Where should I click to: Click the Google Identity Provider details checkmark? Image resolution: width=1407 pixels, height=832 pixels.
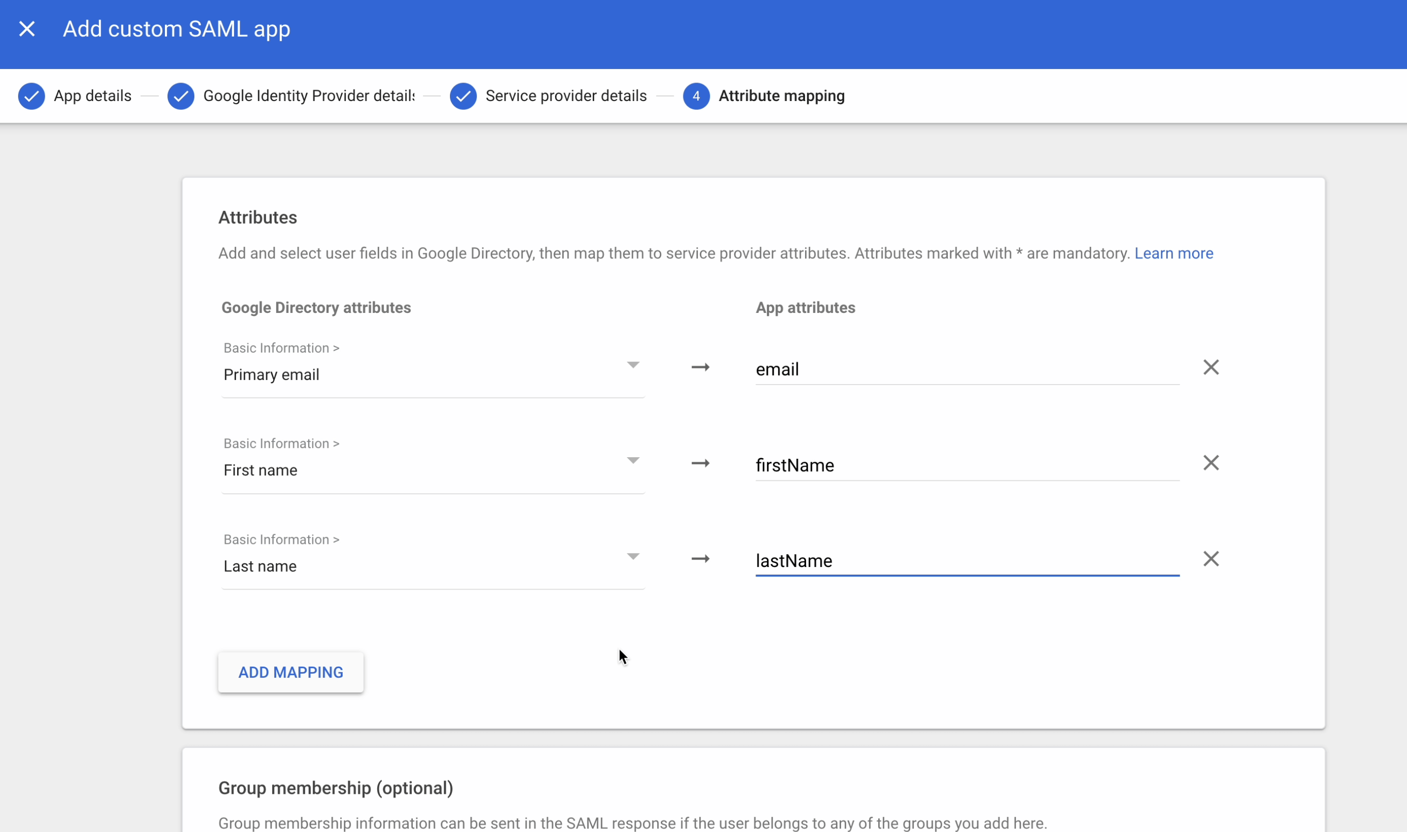[180, 95]
